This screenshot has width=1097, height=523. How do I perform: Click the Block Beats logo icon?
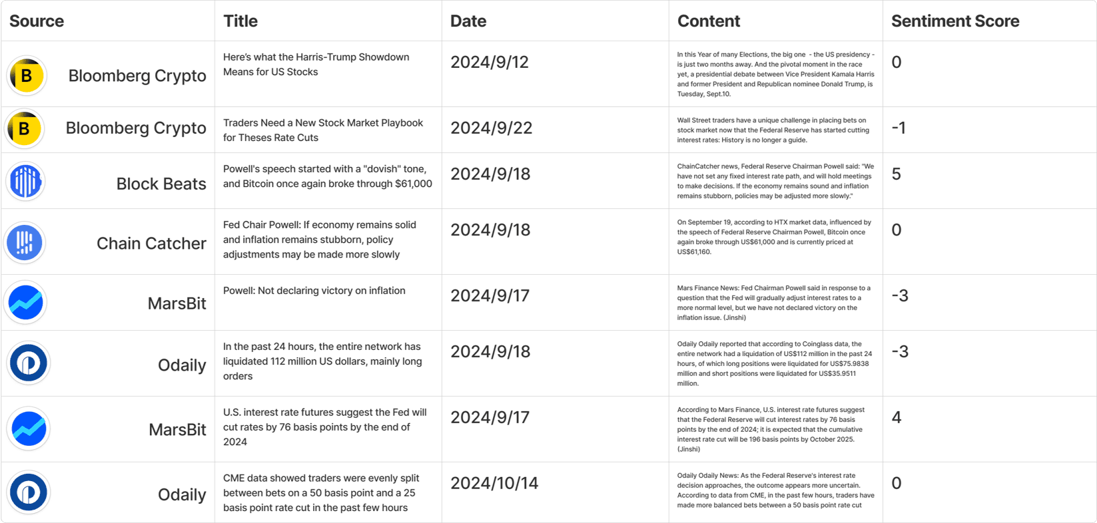[26, 182]
